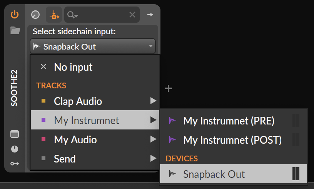Choose the My Instrumnet track entry
This screenshot has width=314, height=189.
[87, 120]
